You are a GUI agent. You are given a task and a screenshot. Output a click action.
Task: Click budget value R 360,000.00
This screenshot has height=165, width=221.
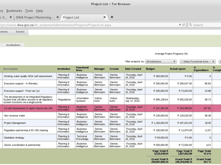[161, 76]
